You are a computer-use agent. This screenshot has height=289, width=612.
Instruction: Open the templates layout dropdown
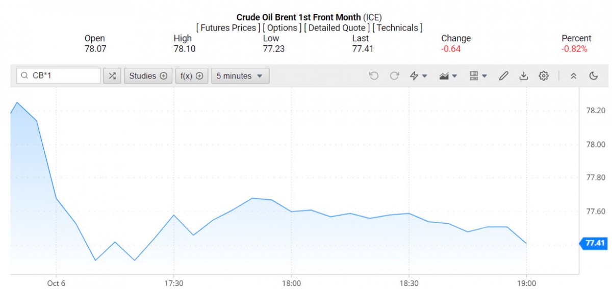click(478, 76)
